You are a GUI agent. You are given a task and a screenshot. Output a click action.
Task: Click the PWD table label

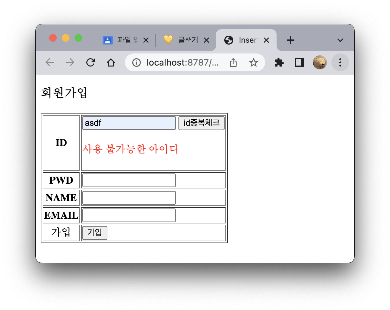click(x=61, y=180)
